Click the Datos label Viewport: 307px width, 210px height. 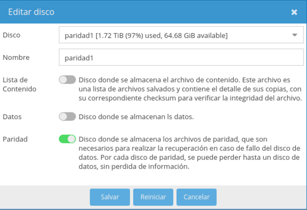[13, 116]
